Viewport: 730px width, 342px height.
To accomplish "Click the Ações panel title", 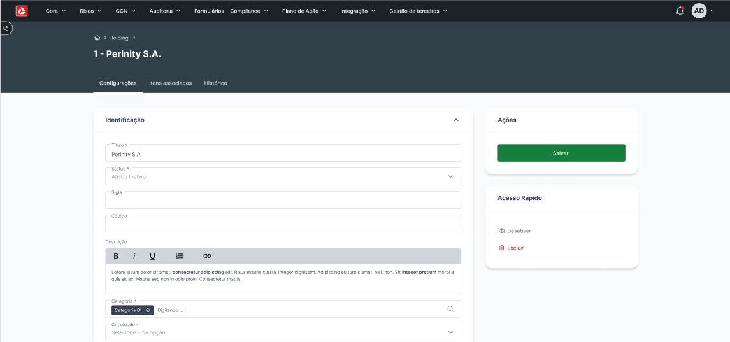I will [x=507, y=120].
